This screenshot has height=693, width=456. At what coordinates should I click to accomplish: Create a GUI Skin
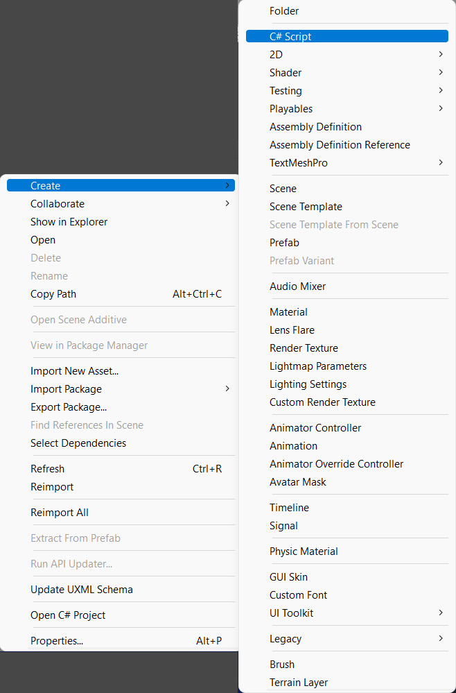[347, 576]
